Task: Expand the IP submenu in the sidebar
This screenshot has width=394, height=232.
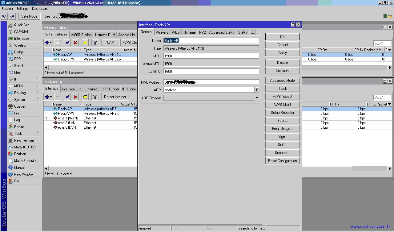Action: [x=38, y=79]
